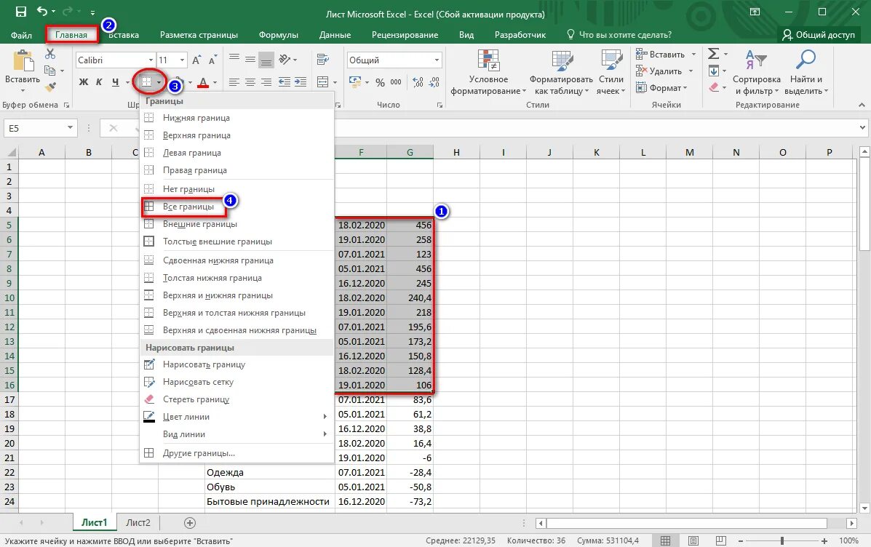871x547 pixels.
Task: Expand the borders button dropdown arrow
Action: pos(159,82)
